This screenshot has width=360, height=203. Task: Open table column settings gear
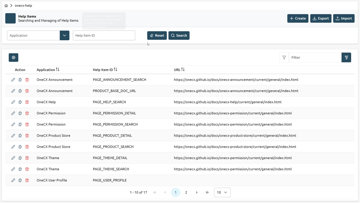click(13, 58)
